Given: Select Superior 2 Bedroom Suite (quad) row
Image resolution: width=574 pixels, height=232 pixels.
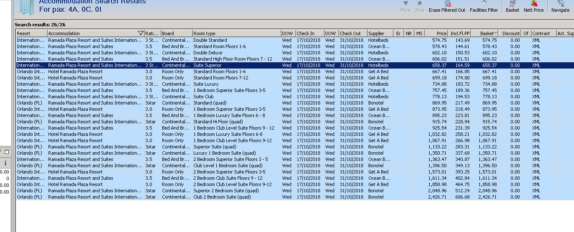Looking at the screenshot, I should pyautogui.click(x=295, y=191).
